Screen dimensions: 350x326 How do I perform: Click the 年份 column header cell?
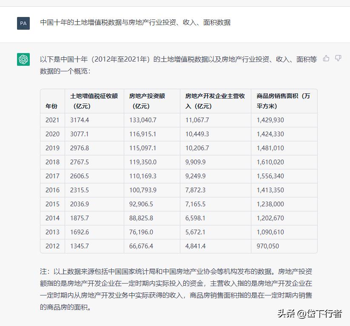click(x=52, y=107)
